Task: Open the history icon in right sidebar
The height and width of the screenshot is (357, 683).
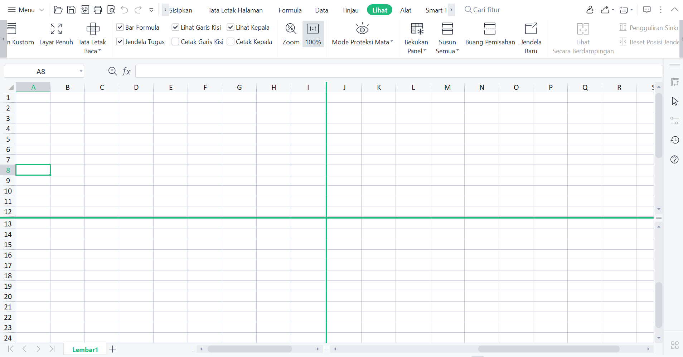Action: point(674,140)
